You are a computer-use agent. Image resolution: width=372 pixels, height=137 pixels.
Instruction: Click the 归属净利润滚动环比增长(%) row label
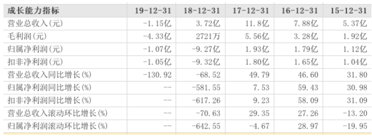(58, 126)
